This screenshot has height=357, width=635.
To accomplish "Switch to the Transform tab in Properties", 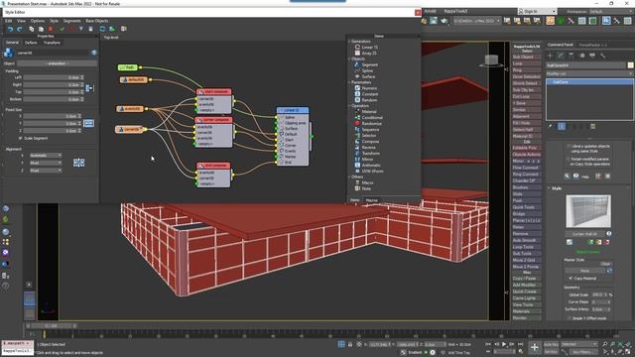I will click(52, 43).
